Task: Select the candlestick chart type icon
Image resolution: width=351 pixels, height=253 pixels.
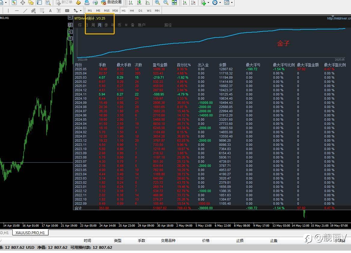Action: click(139, 2)
